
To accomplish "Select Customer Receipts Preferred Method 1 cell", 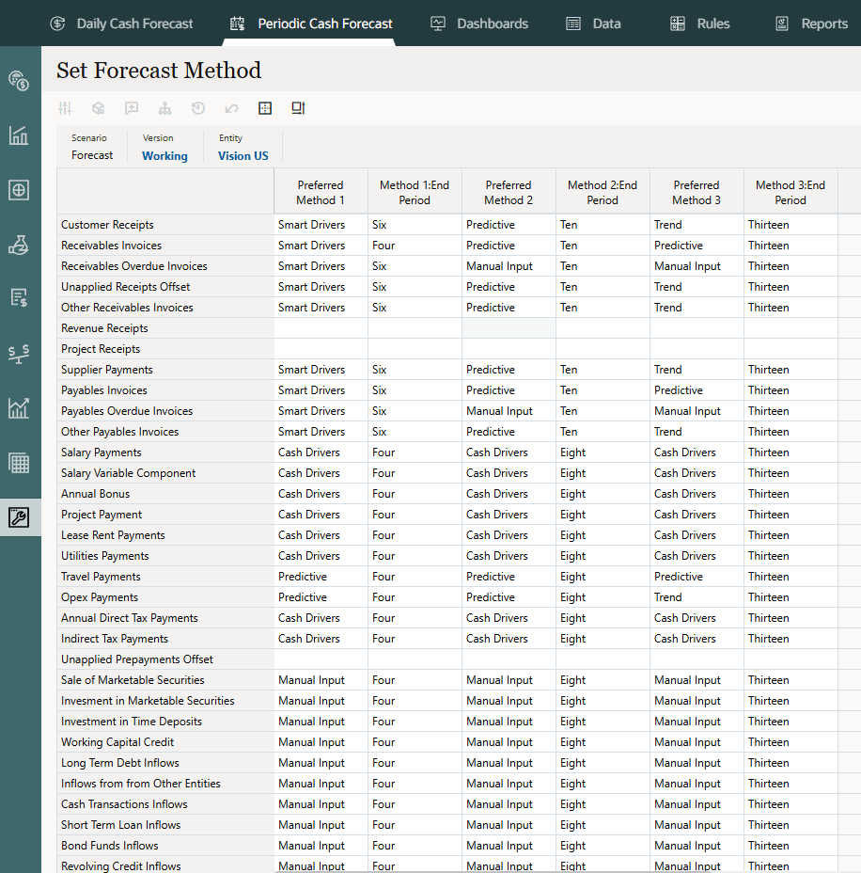I will click(321, 225).
